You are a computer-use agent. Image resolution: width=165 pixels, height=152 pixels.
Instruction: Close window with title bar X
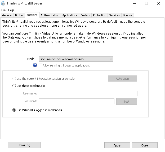[x=159, y=3]
